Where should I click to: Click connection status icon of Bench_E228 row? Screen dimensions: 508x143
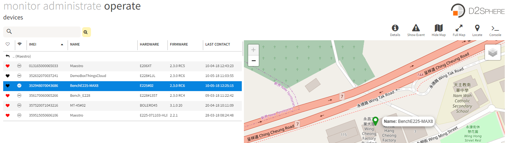19,96
